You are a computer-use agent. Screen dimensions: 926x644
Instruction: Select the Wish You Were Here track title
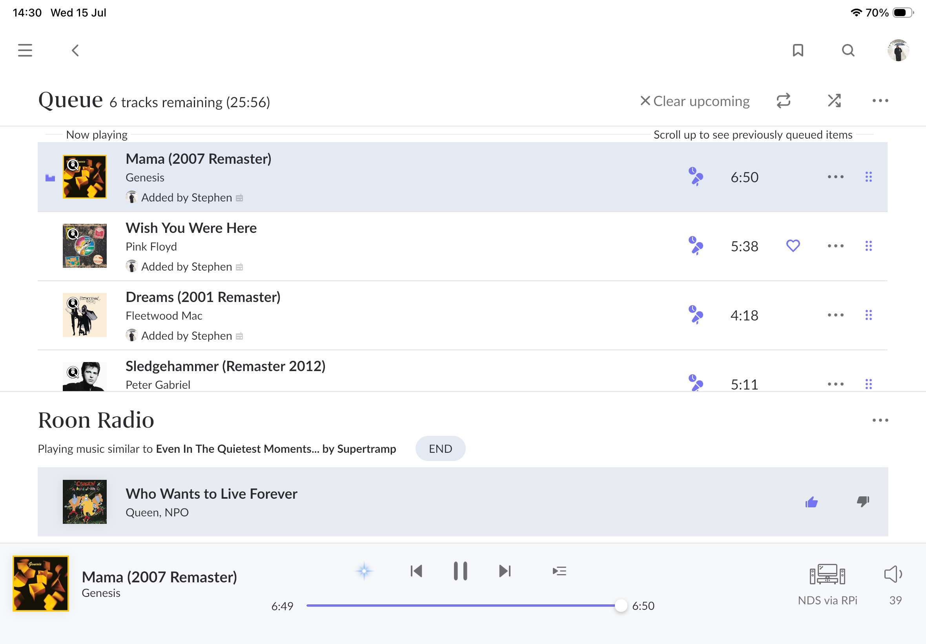(x=191, y=228)
